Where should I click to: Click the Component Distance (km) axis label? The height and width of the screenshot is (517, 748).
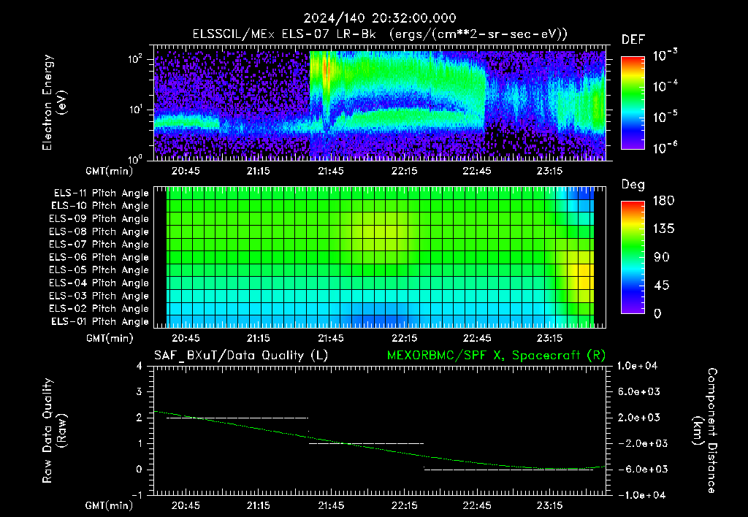click(x=705, y=431)
